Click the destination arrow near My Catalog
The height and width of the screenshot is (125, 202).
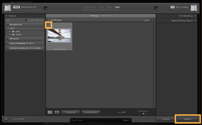(x=156, y=8)
